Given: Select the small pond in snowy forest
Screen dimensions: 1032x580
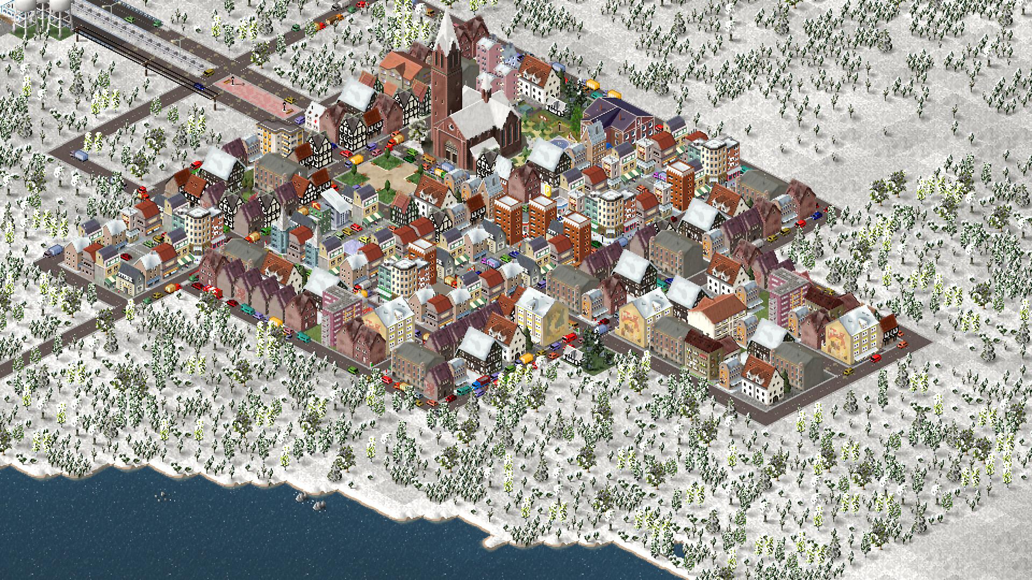Looking at the screenshot, I should (678, 549).
